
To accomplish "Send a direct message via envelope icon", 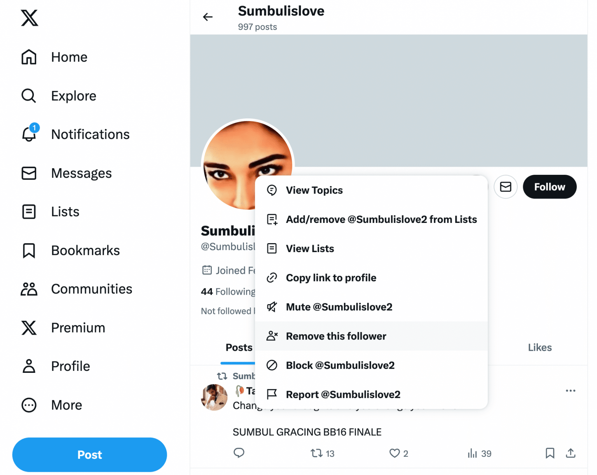I will tap(506, 187).
